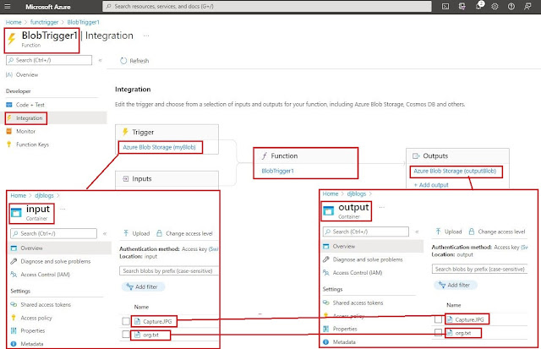The image size is (541, 349).
Task: Check the Capture.JPG box in output container
Action: tap(438, 319)
